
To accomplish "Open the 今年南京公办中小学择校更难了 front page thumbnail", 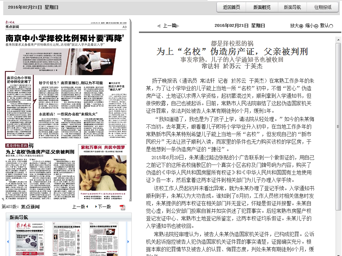I will click(x=30, y=239).
